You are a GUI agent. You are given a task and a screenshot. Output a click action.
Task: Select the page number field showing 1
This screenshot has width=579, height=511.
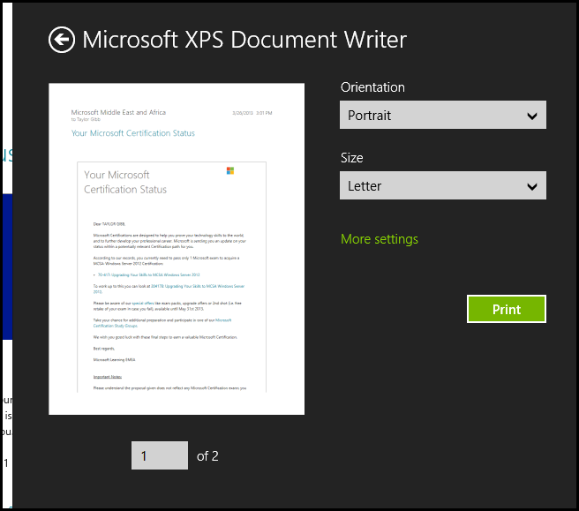click(160, 455)
